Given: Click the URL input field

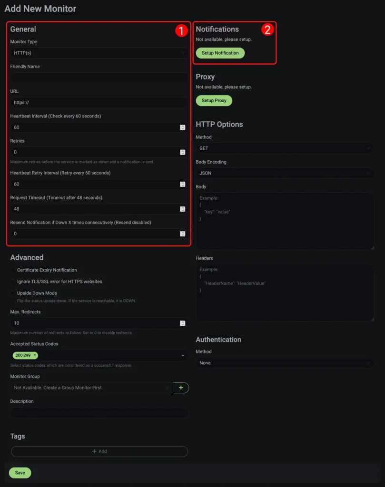Looking at the screenshot, I should click(99, 102).
